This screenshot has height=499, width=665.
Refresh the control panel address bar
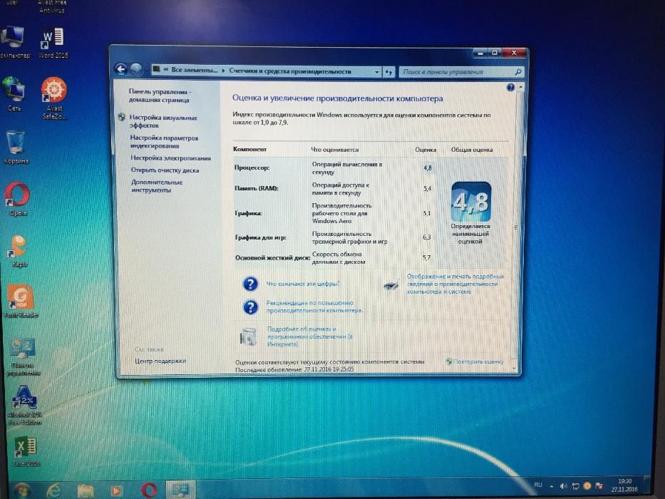click(x=388, y=72)
